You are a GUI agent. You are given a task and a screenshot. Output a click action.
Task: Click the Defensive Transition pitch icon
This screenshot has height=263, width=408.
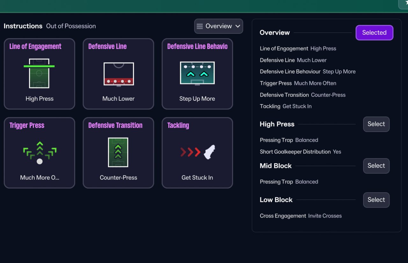coord(118,152)
